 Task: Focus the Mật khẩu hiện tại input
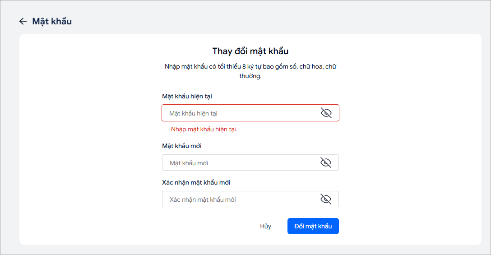(239, 113)
